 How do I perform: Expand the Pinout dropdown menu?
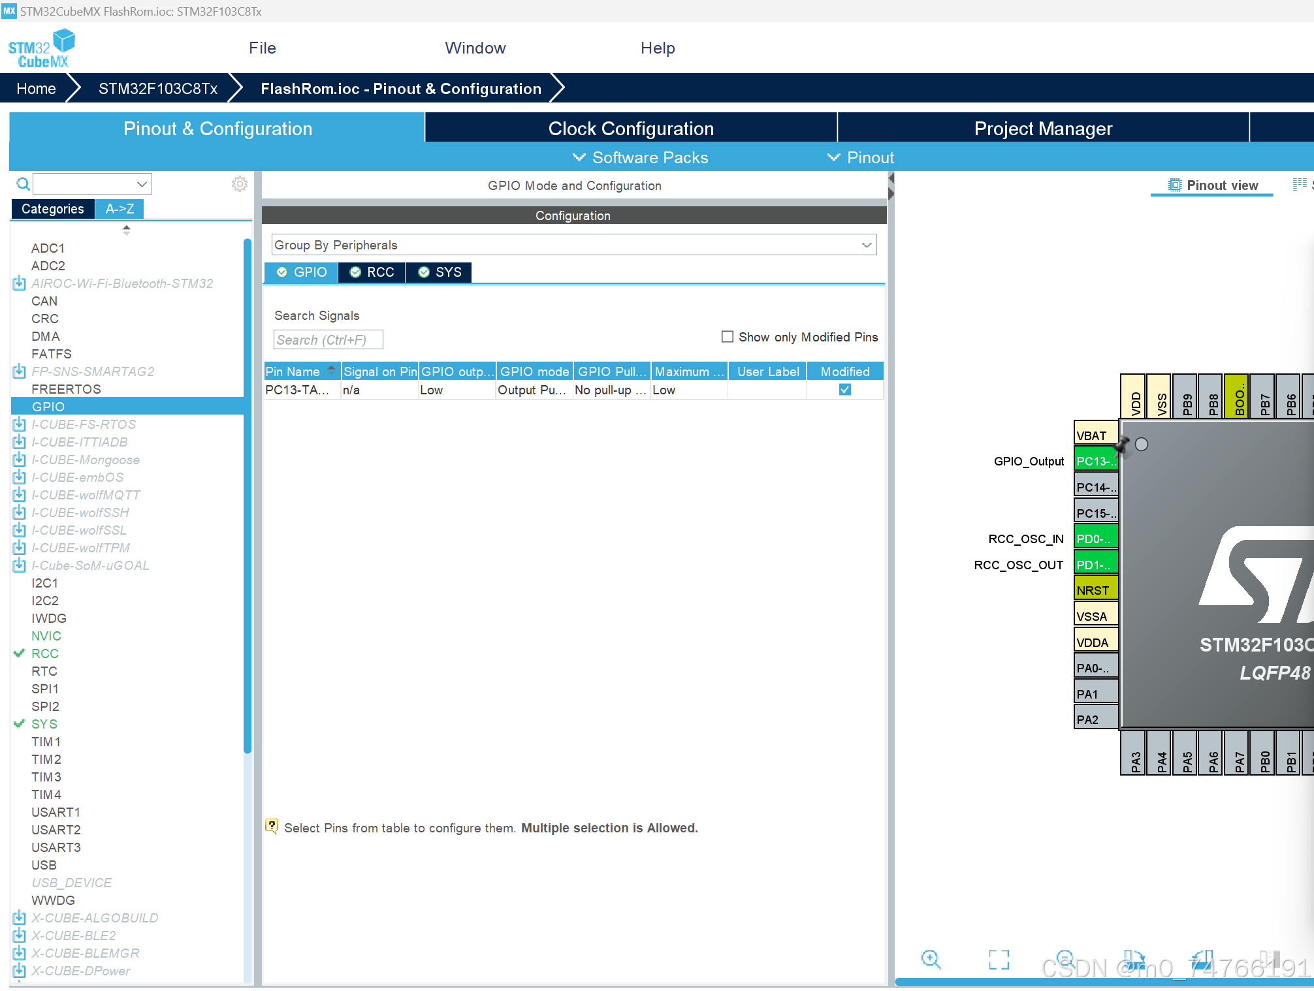861,157
